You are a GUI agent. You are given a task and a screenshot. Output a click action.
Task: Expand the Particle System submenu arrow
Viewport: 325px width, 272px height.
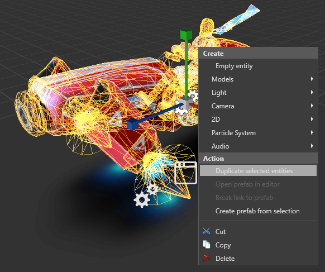tap(312, 133)
